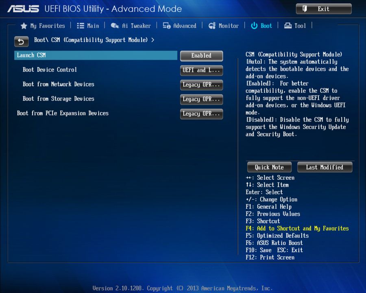Image resolution: width=366 pixels, height=293 pixels.
Task: Select the Main list icon
Action: (x=81, y=26)
